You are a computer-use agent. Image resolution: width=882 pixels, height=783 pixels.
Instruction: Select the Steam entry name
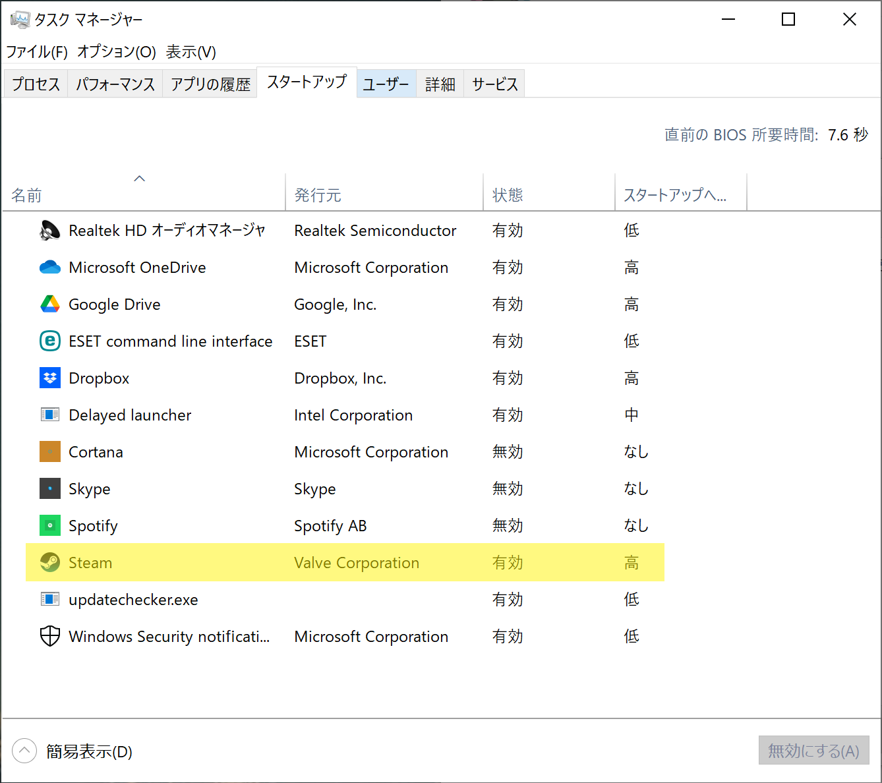pos(90,563)
